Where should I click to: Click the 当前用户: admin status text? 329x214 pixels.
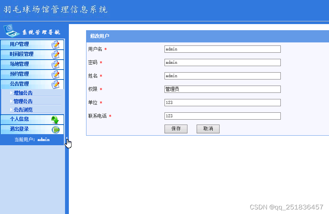[x=32, y=139]
